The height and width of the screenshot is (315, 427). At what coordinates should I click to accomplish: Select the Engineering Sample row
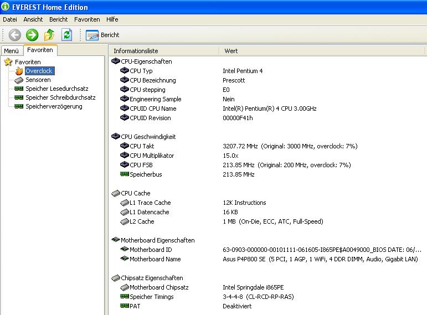coord(268,99)
